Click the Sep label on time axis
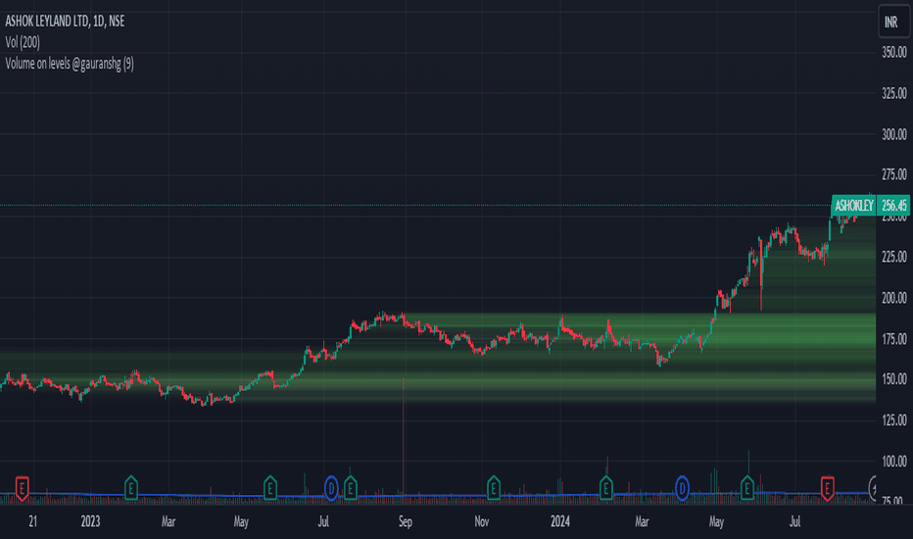Image resolution: width=913 pixels, height=539 pixels. (406, 521)
